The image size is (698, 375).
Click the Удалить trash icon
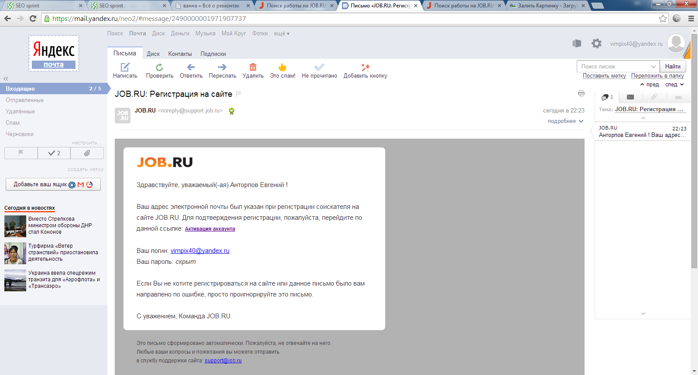[253, 67]
